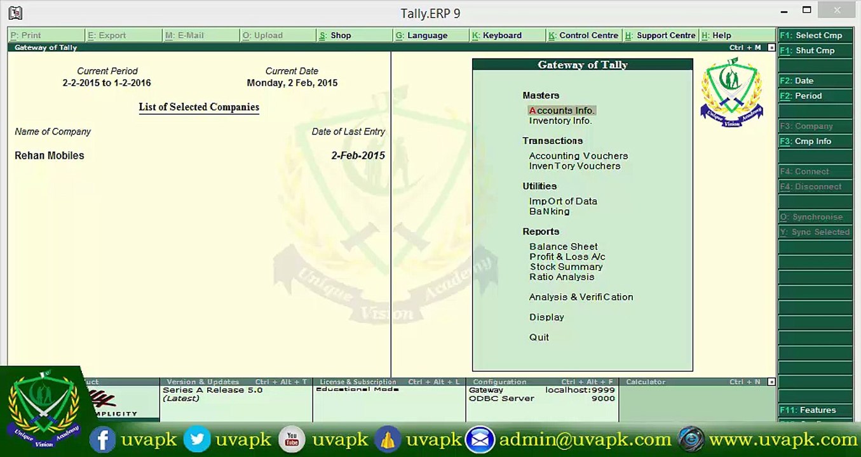Open the Upload option
The image size is (861, 457).
click(278, 36)
